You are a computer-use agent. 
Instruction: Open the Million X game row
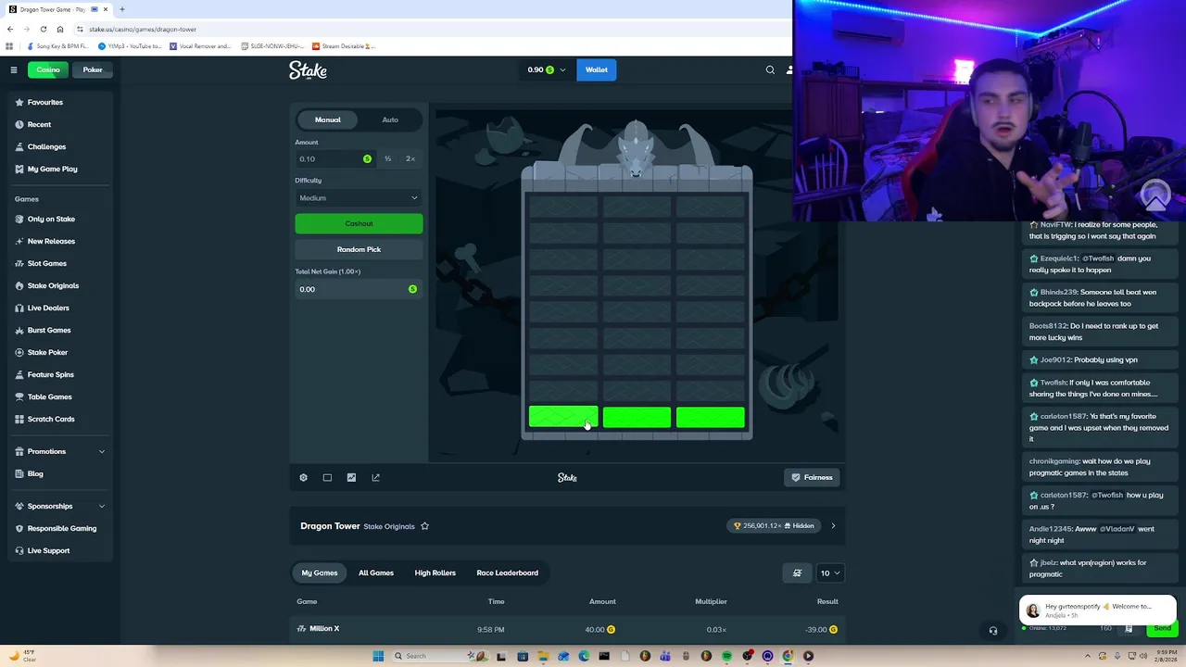pos(567,629)
